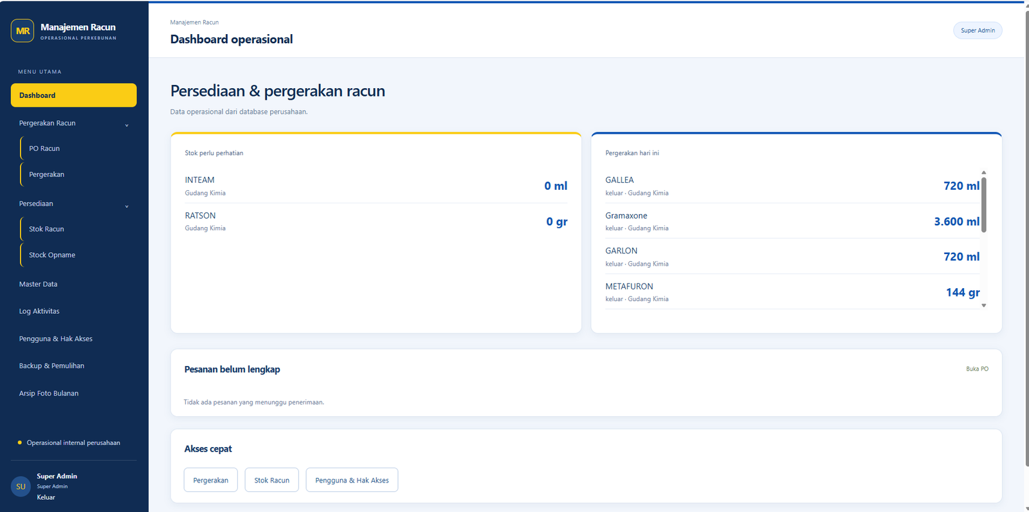The height and width of the screenshot is (512, 1029).
Task: Click the 0 gr value for RATSON
Action: pyautogui.click(x=557, y=222)
